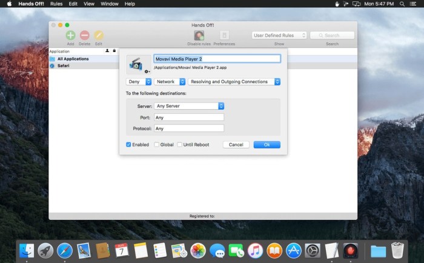Click the green Add rule icon
This screenshot has width=424, height=263.
click(x=71, y=36)
